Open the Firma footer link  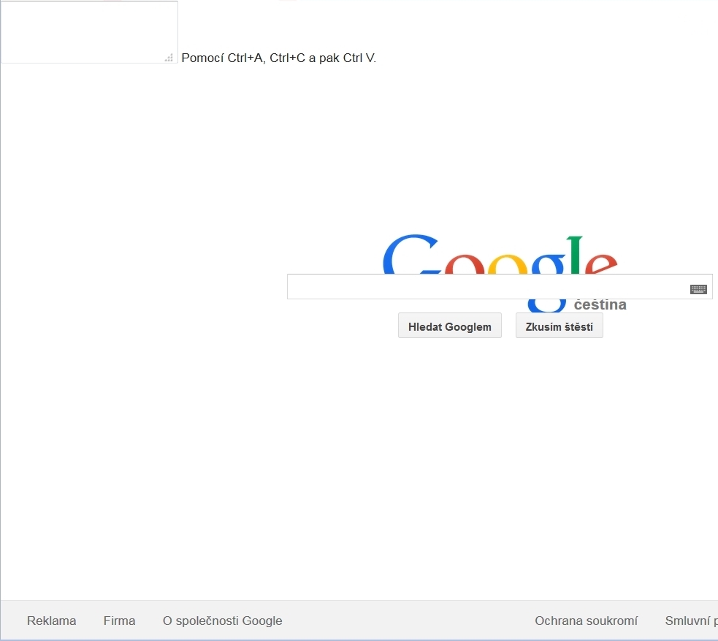[119, 621]
